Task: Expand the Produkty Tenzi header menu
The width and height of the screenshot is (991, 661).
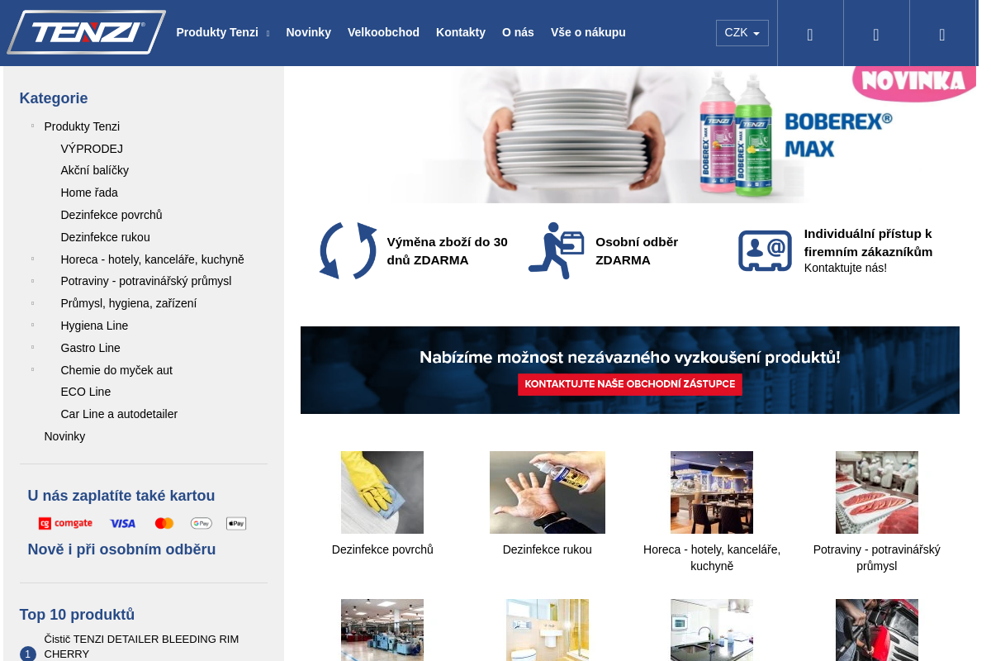Action: click(x=222, y=32)
